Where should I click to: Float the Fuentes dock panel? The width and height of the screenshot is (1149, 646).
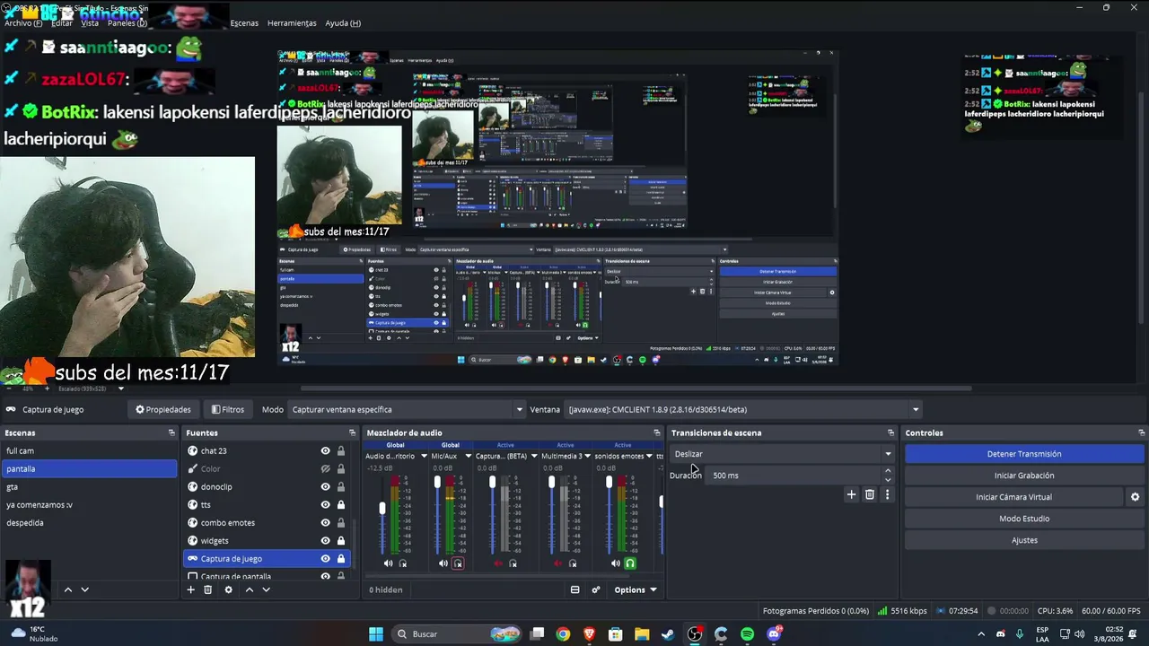351,432
